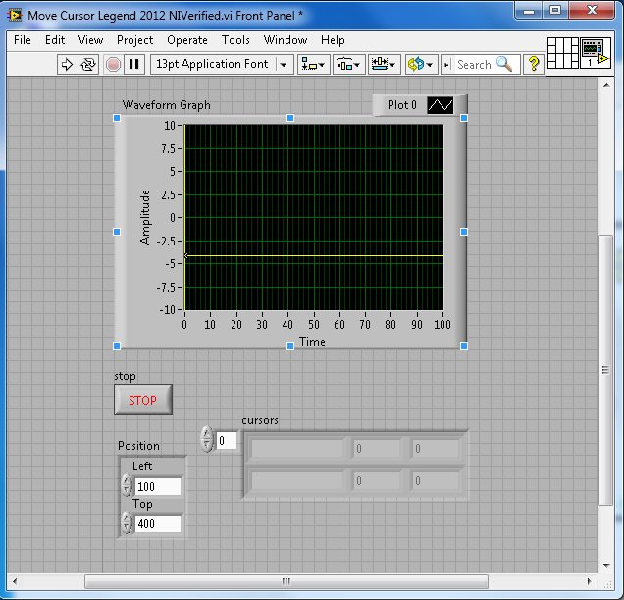The width and height of the screenshot is (624, 600).
Task: Click the Run arrow button
Action: click(x=68, y=64)
